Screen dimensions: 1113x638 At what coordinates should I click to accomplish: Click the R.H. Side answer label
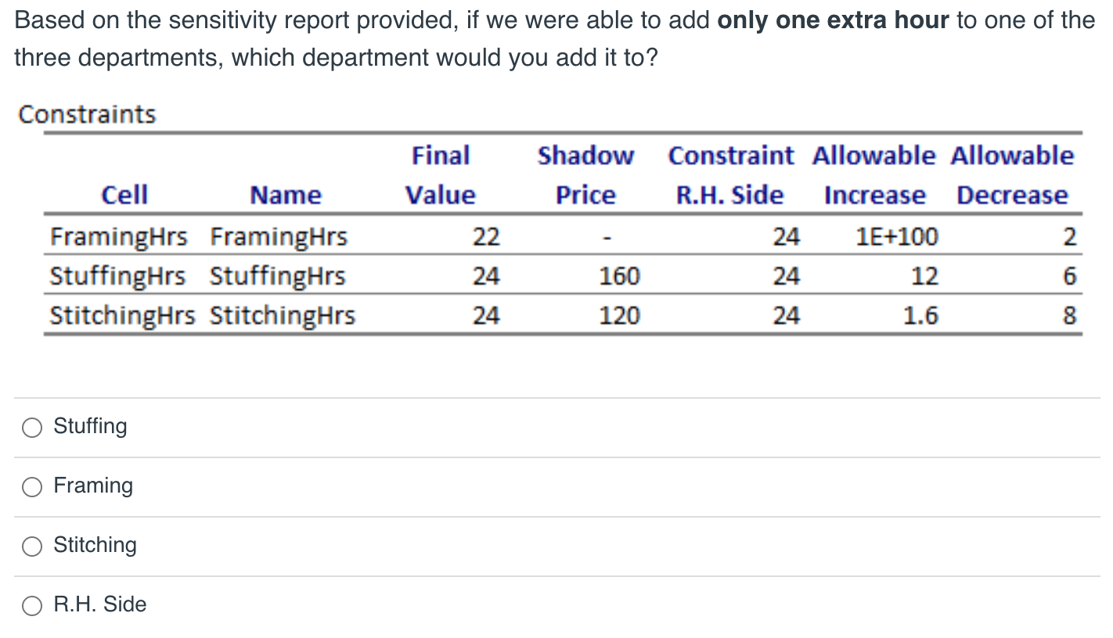click(x=100, y=604)
